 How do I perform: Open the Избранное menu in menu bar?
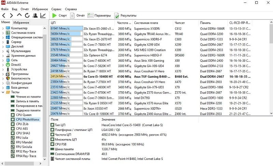(40, 9)
